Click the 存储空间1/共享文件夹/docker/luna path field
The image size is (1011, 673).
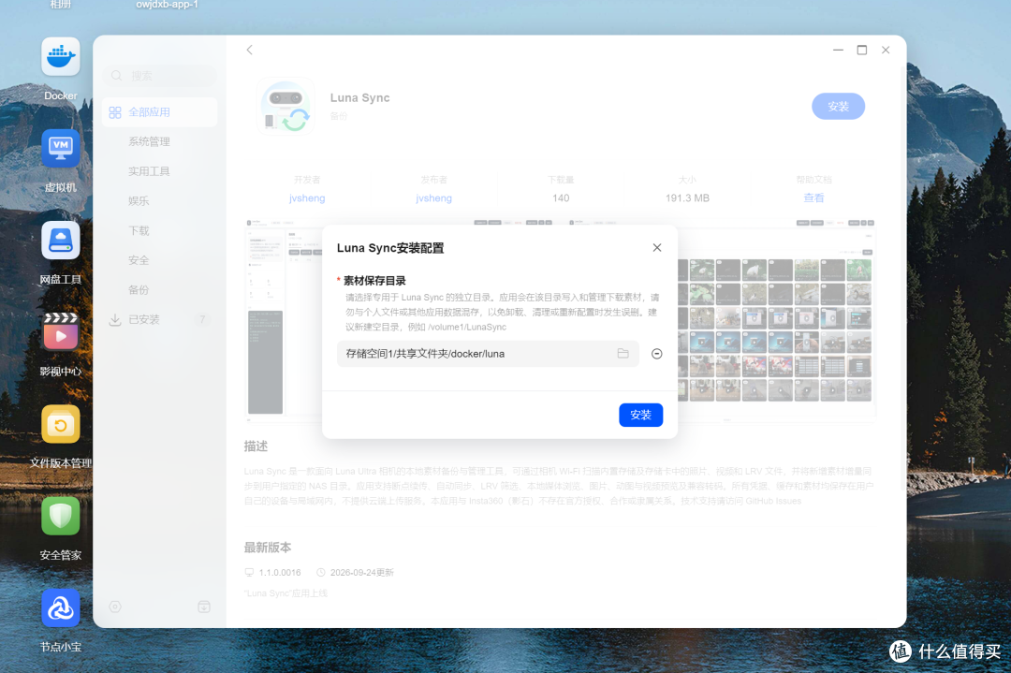(x=488, y=354)
